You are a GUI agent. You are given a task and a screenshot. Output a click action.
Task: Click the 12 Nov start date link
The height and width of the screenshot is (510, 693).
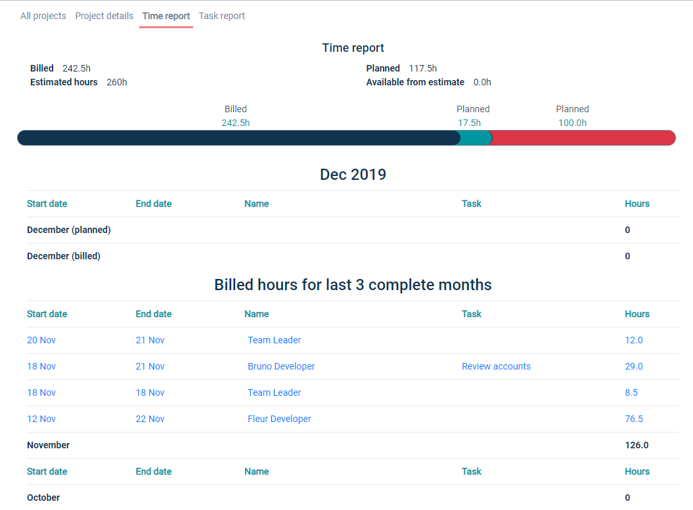tap(41, 419)
